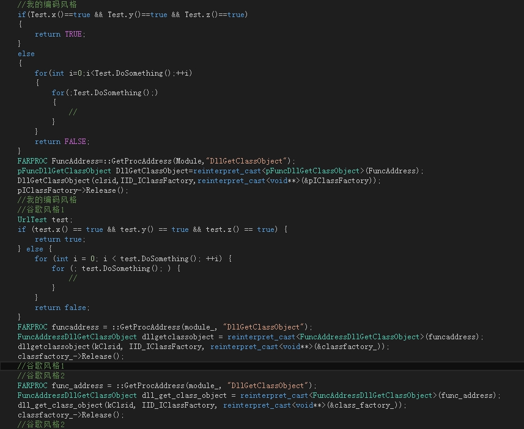Click 'if (test.x() == true && test.y()' line
The height and width of the screenshot is (429, 524).
tap(152, 229)
